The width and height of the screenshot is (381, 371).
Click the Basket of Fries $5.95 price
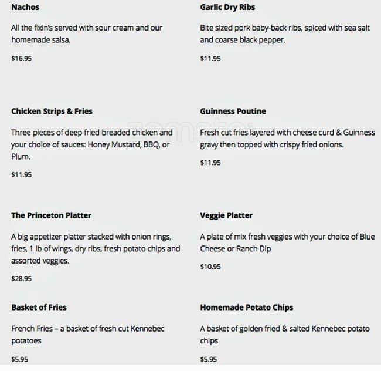pos(20,359)
